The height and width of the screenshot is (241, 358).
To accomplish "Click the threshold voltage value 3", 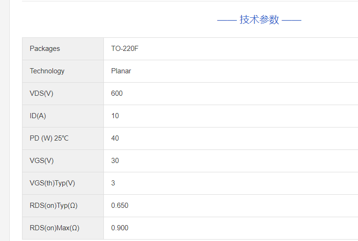I will (x=113, y=183).
